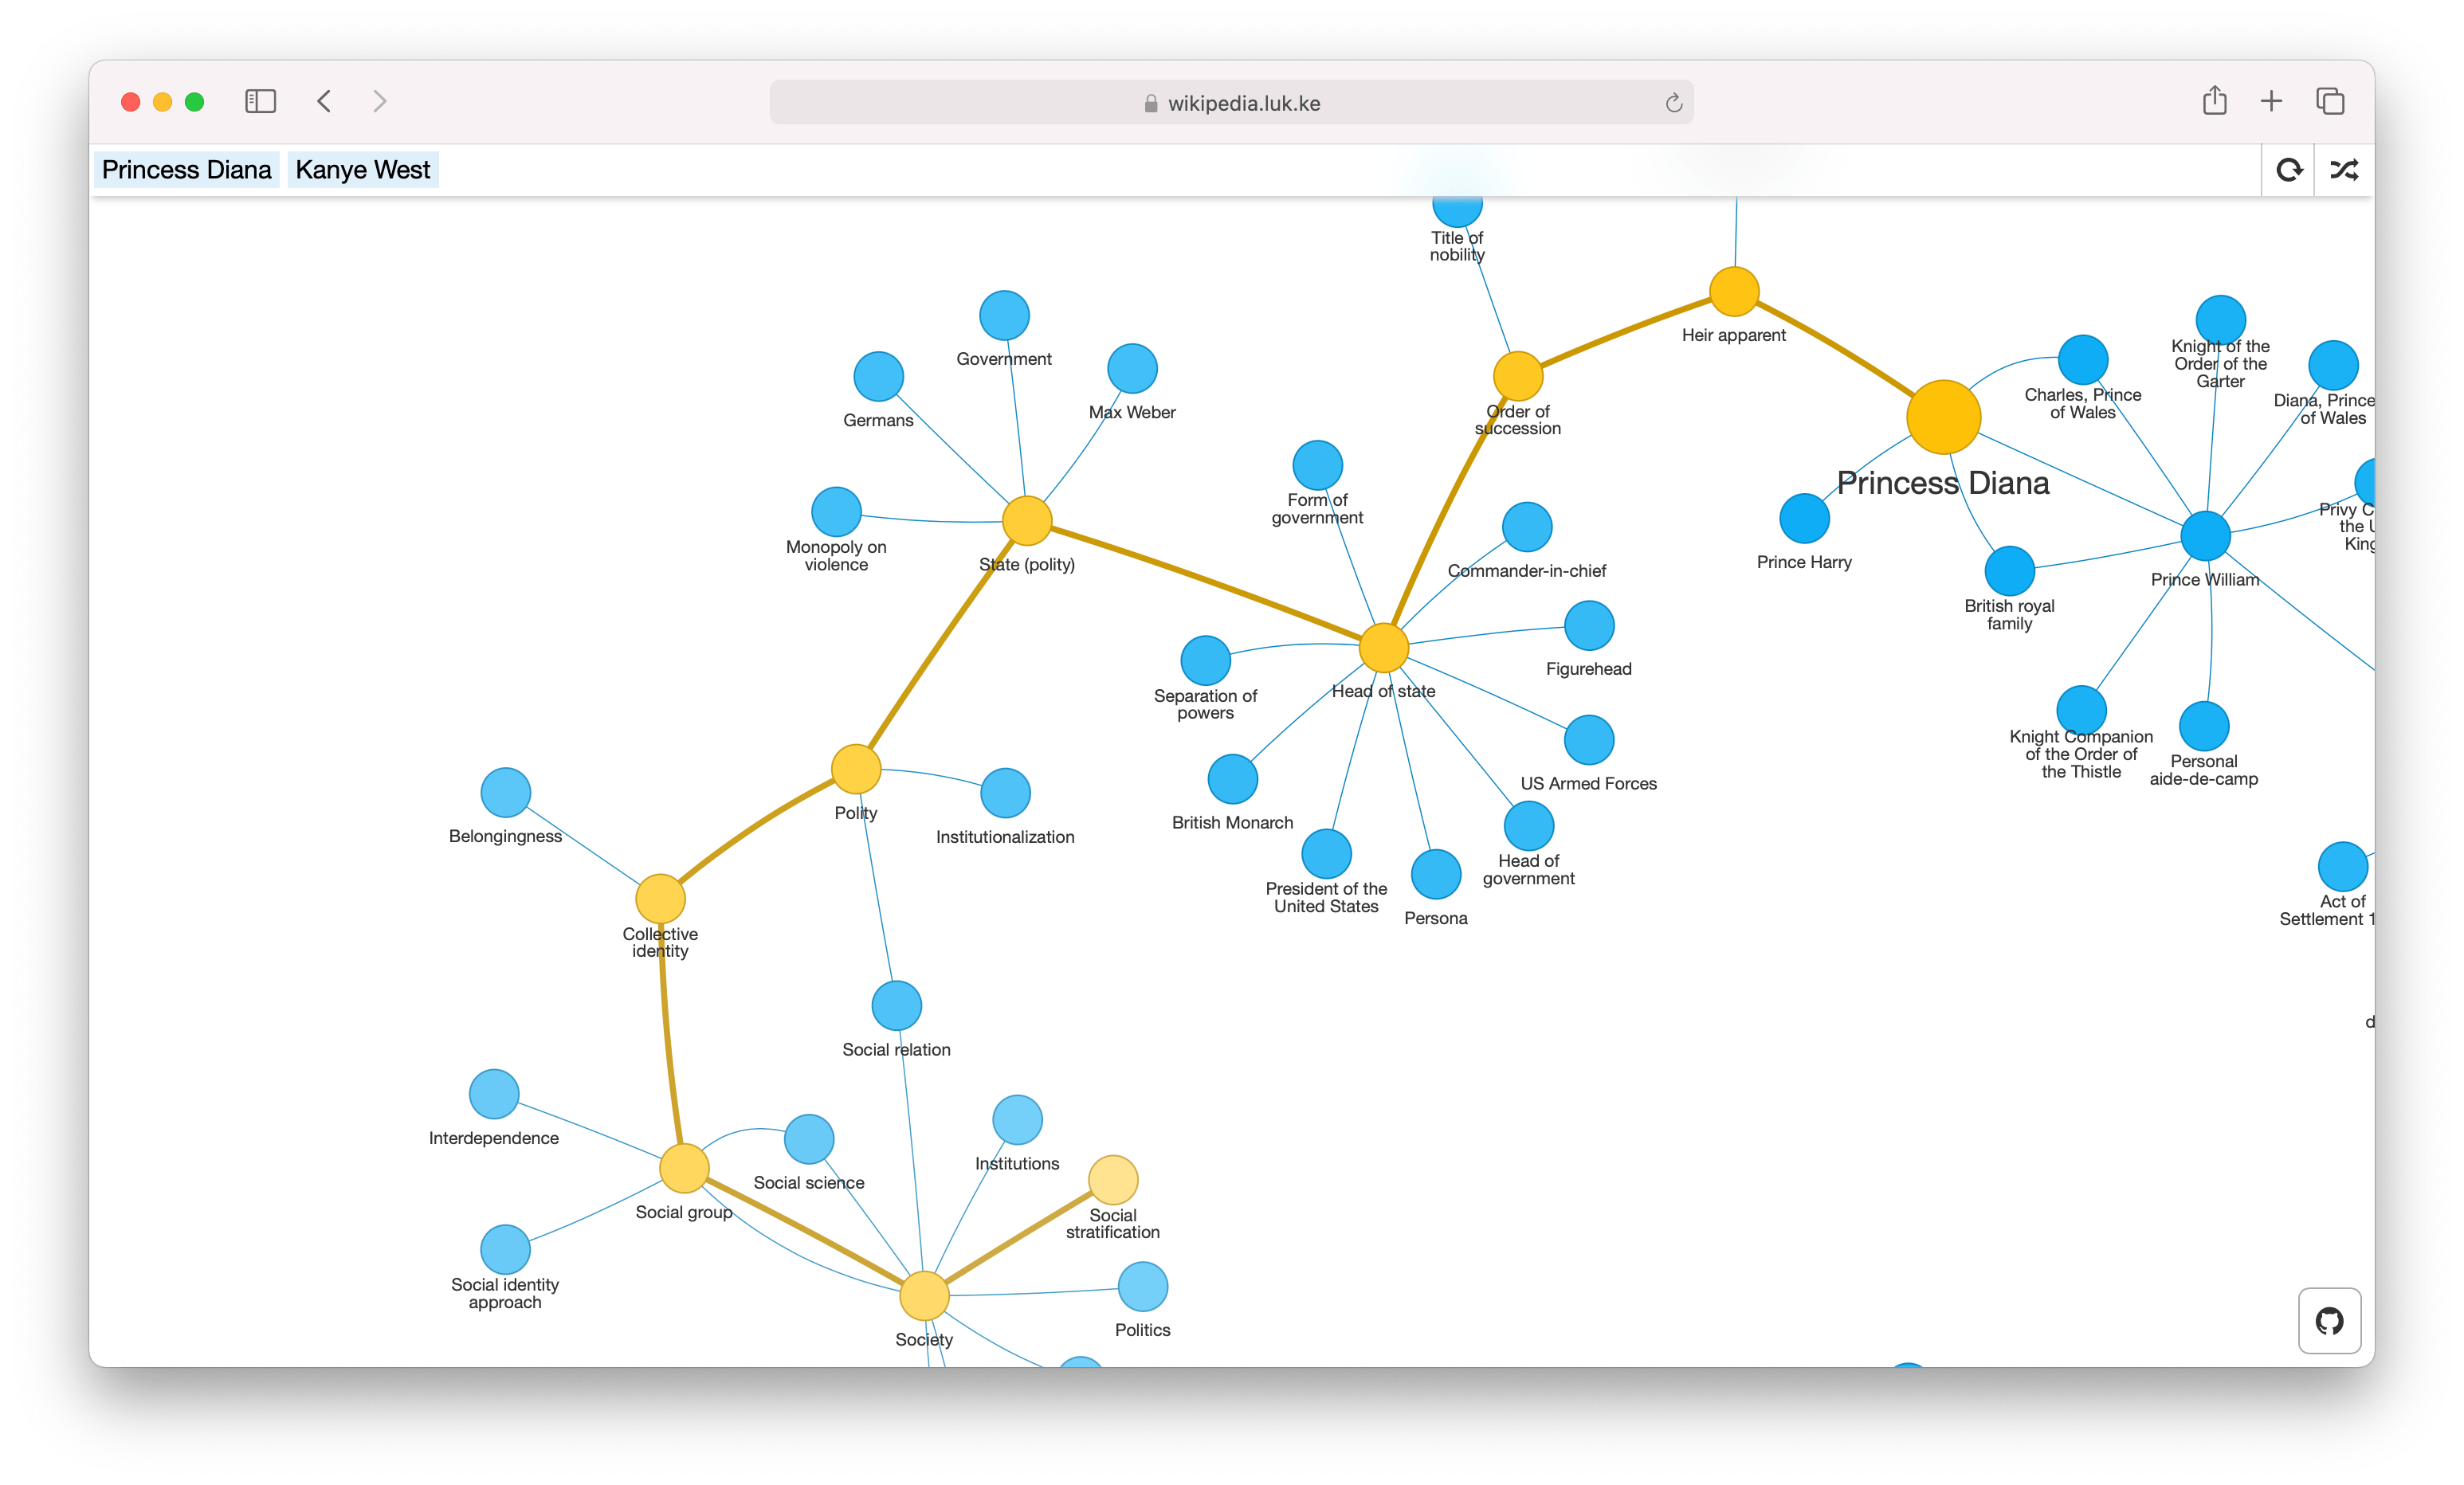
Task: Click the Collective identity node
Action: (660, 898)
